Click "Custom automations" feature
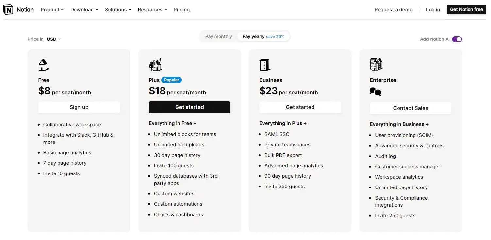This screenshot has width=491, height=240. (178, 204)
